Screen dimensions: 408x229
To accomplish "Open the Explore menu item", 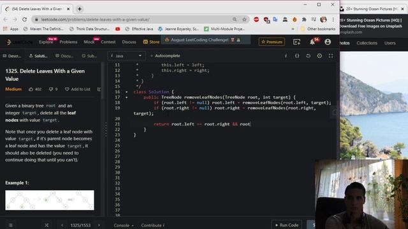I will pos(46,42).
